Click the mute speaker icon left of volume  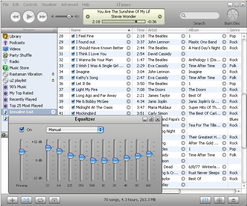coord(53,16)
